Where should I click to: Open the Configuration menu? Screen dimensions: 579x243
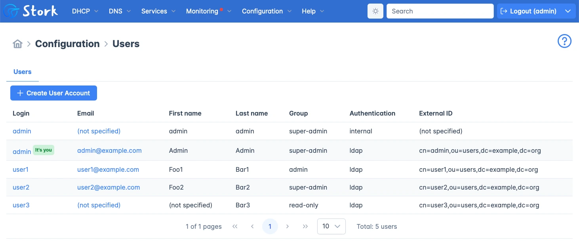point(267,11)
